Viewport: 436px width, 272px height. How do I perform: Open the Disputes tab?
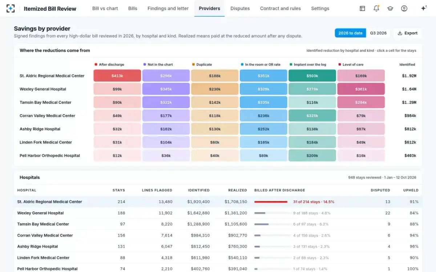(x=240, y=8)
